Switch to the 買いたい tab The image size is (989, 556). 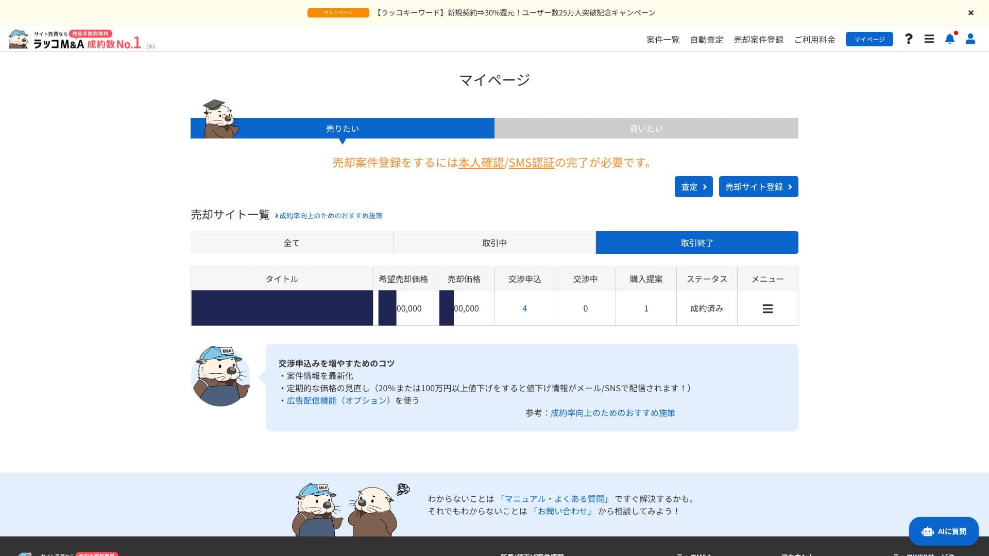(646, 129)
